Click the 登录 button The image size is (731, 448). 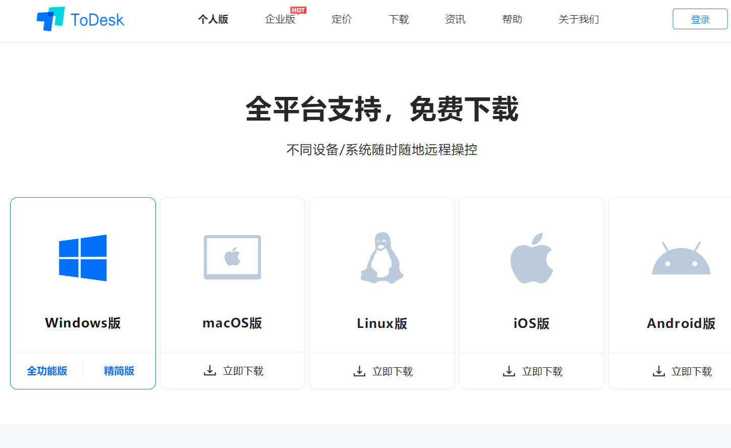tap(700, 19)
